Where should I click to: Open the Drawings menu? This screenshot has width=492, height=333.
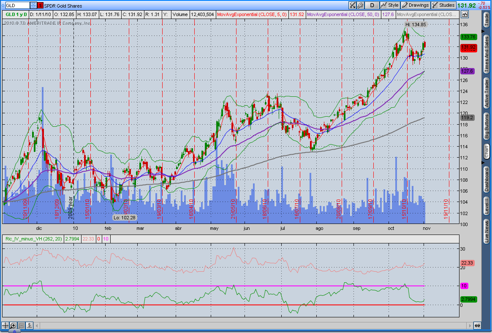416,5
